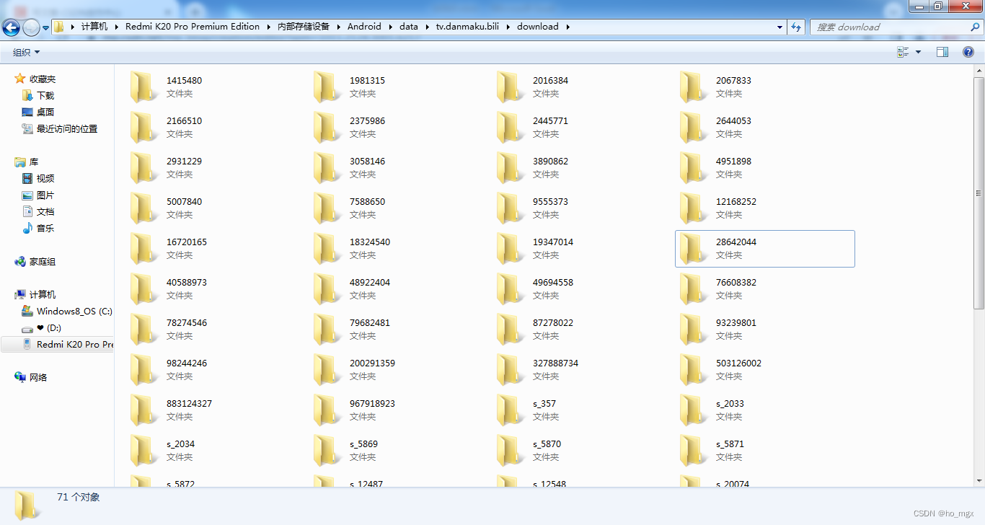The image size is (985, 525).
Task: Open the 视频 library
Action: coord(45,179)
